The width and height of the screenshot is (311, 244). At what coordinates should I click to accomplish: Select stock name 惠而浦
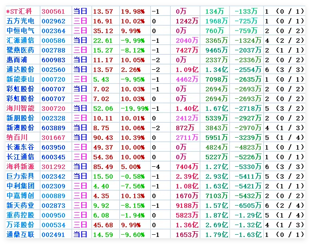click(x=17, y=60)
